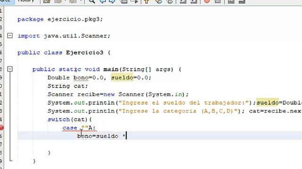Click the highlighted 'sueldo=0.0' declaration
This screenshot has height=169, width=302.
[129, 78]
